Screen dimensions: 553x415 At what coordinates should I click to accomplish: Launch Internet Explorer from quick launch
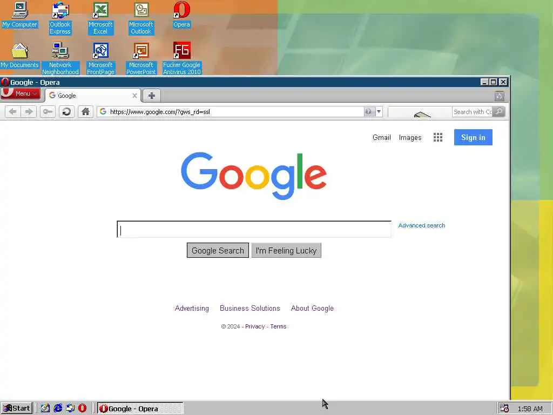click(x=58, y=409)
